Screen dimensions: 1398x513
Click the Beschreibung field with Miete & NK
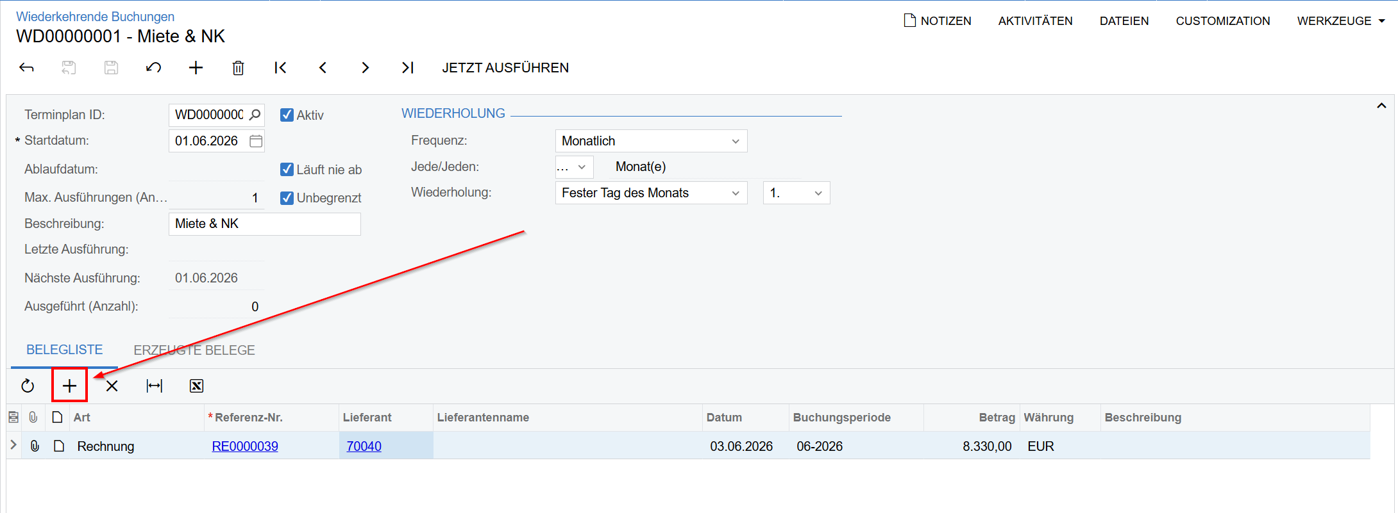(x=264, y=224)
